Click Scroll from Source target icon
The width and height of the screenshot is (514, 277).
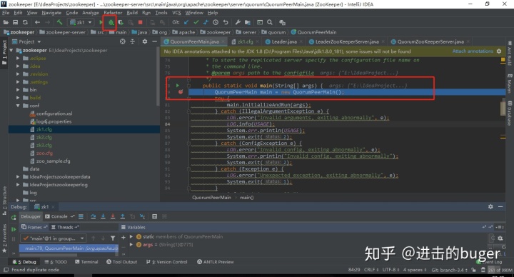click(x=123, y=41)
